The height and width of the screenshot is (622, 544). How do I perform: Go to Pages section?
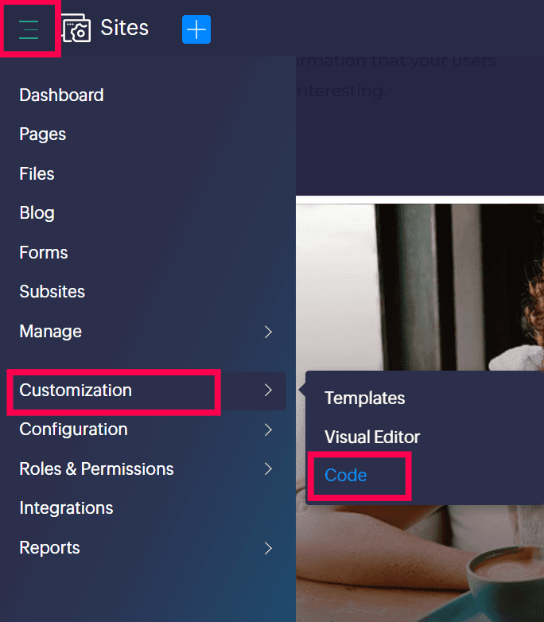(x=43, y=134)
